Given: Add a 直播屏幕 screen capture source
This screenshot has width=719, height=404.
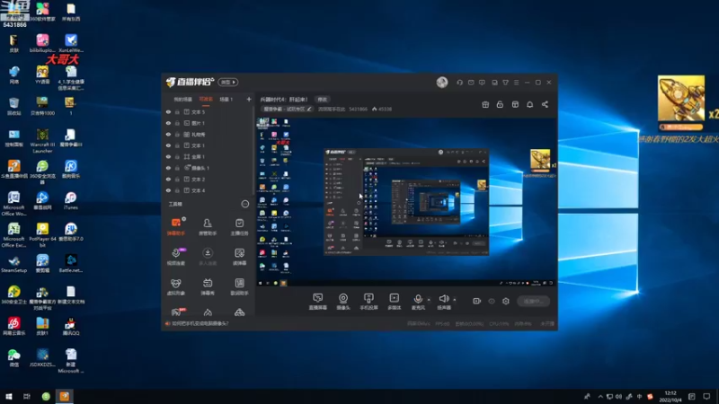Looking at the screenshot, I should pyautogui.click(x=318, y=302).
